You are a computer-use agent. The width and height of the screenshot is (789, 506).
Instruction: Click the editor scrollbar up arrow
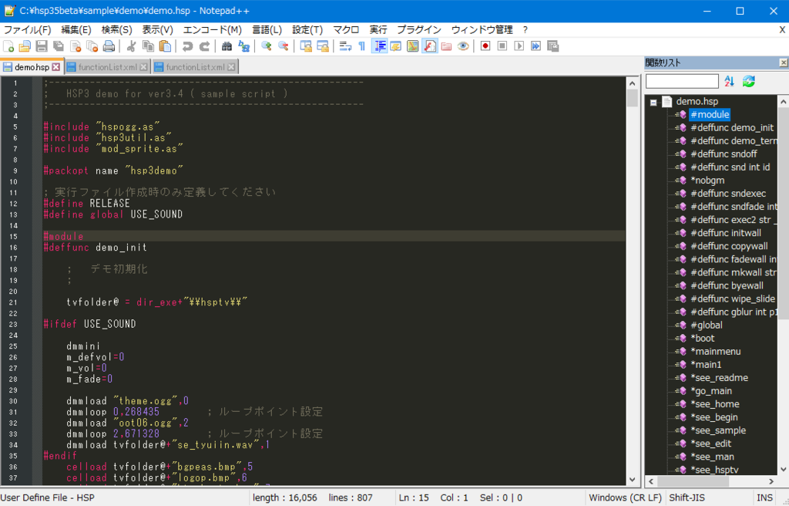(x=633, y=83)
